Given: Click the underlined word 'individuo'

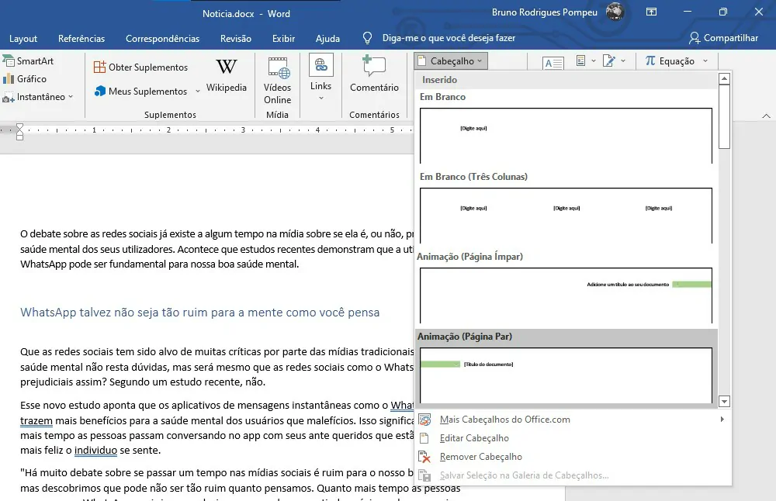Looking at the screenshot, I should click(x=95, y=451).
